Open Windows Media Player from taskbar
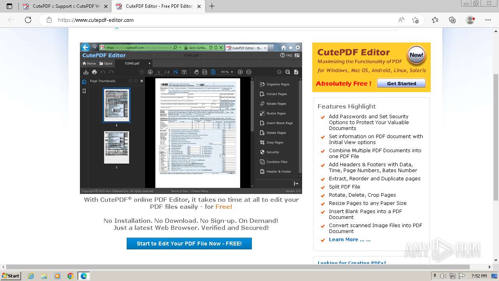The image size is (499, 281). click(x=57, y=276)
